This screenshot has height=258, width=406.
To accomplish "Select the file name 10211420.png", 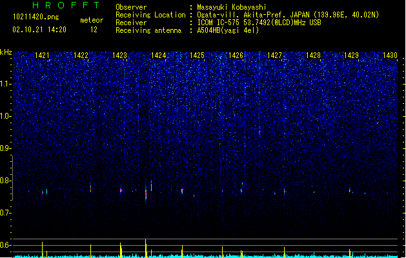I will (36, 17).
